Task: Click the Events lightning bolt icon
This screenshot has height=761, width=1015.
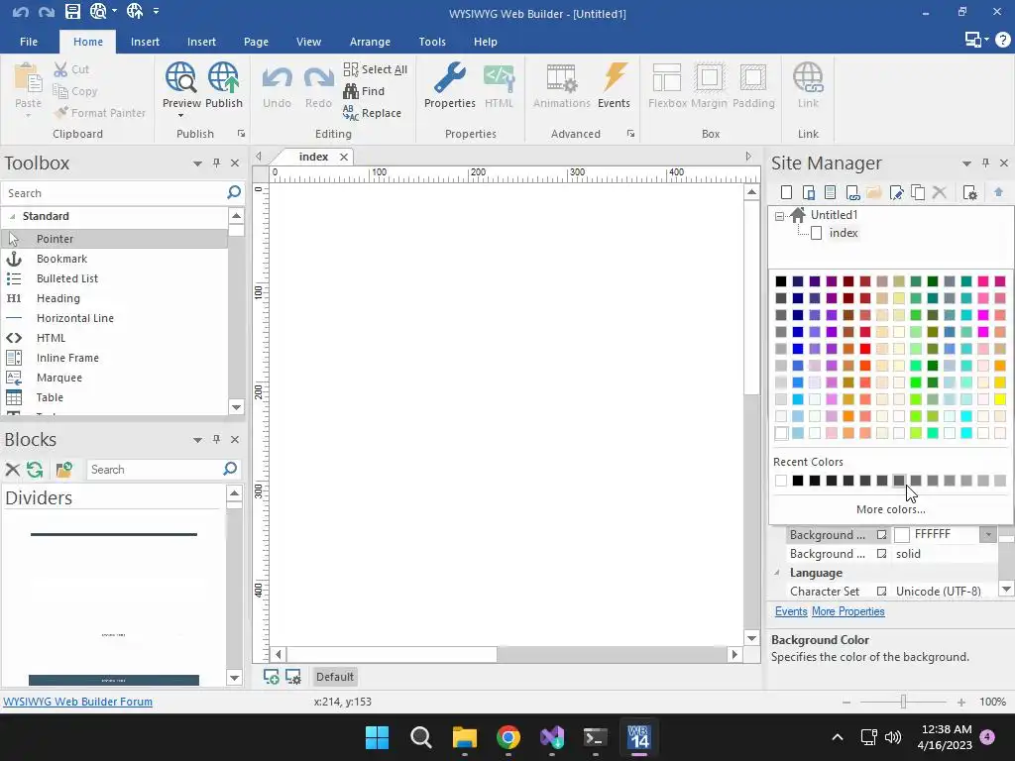Action: point(614,78)
